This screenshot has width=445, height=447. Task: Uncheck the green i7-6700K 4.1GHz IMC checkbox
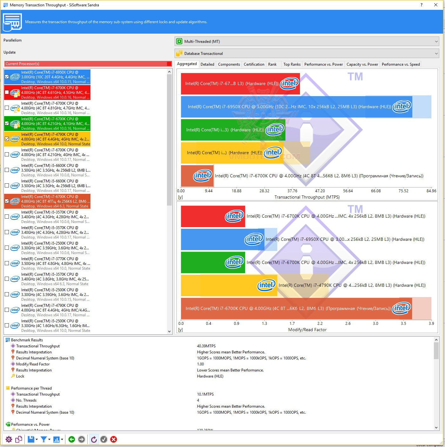7,123
